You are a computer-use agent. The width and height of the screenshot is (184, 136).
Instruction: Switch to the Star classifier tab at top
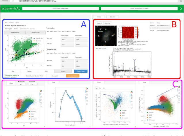(x=6, y=23)
